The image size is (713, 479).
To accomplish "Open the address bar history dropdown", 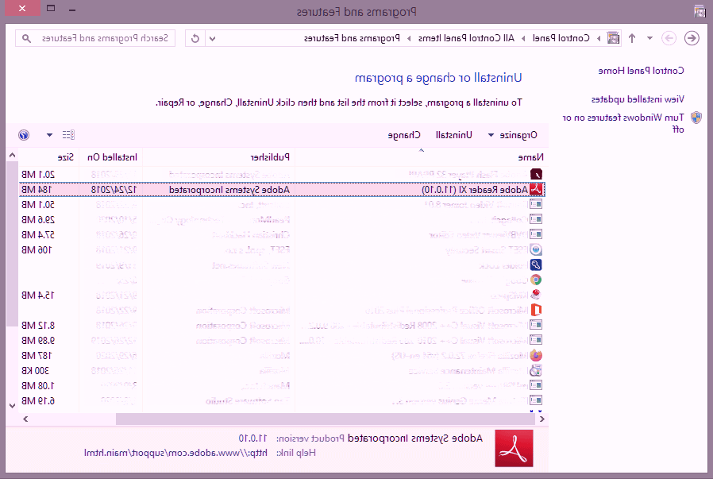I will (x=213, y=38).
